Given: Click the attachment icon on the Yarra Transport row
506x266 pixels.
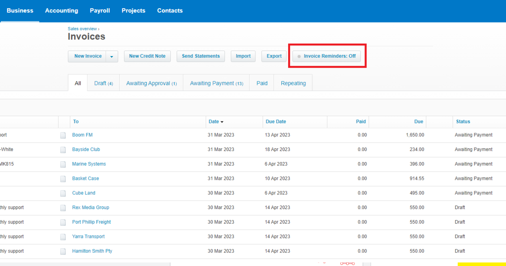Looking at the screenshot, I should 63,236.
